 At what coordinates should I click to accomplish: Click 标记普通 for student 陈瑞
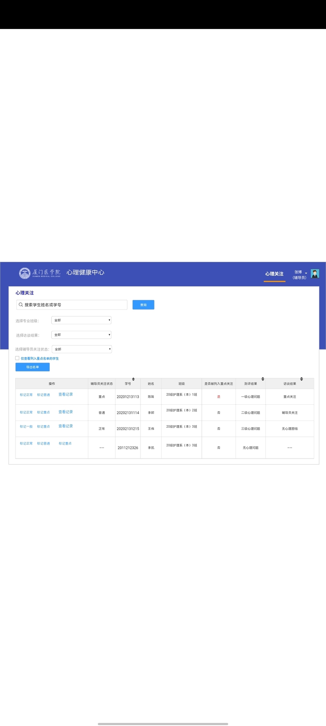[x=44, y=395]
